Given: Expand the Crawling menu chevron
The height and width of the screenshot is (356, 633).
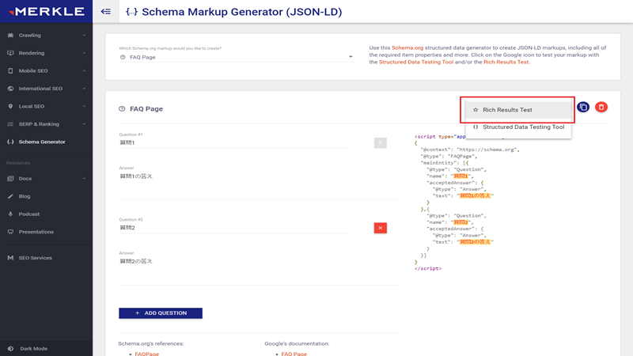Looking at the screenshot, I should point(84,35).
